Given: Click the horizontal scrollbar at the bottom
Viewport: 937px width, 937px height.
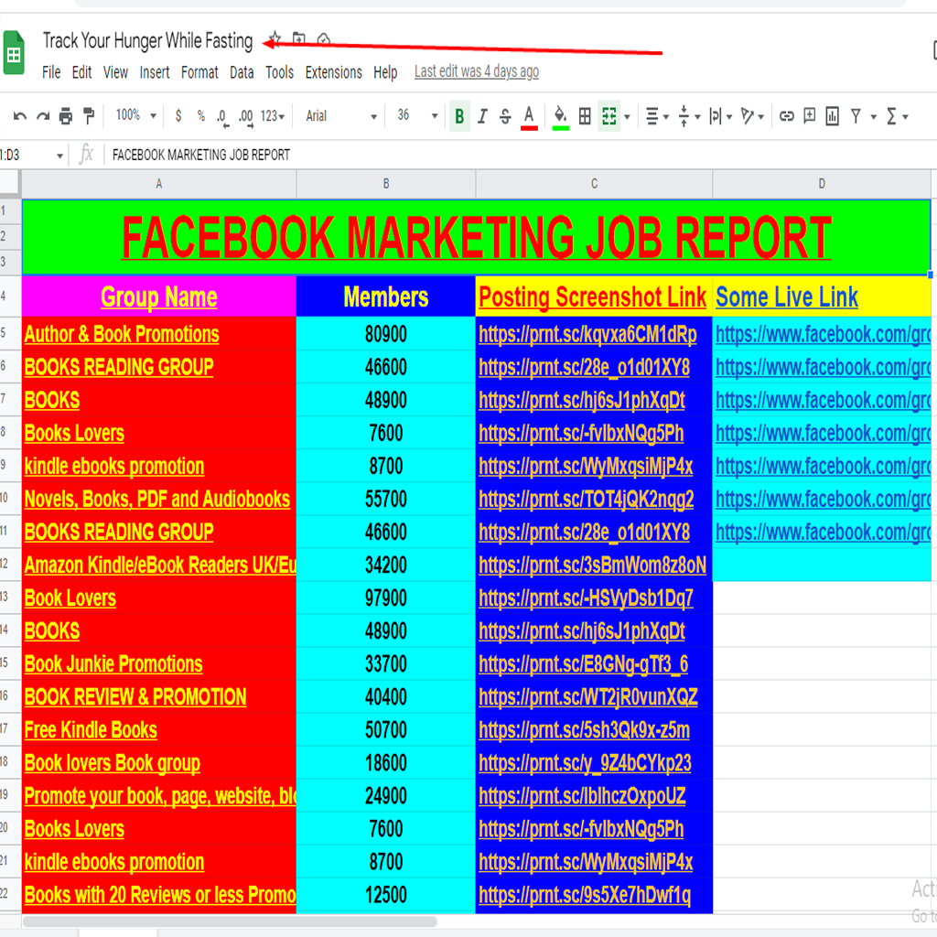Looking at the screenshot, I should click(230, 921).
